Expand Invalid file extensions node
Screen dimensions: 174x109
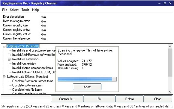[x=9, y=59]
